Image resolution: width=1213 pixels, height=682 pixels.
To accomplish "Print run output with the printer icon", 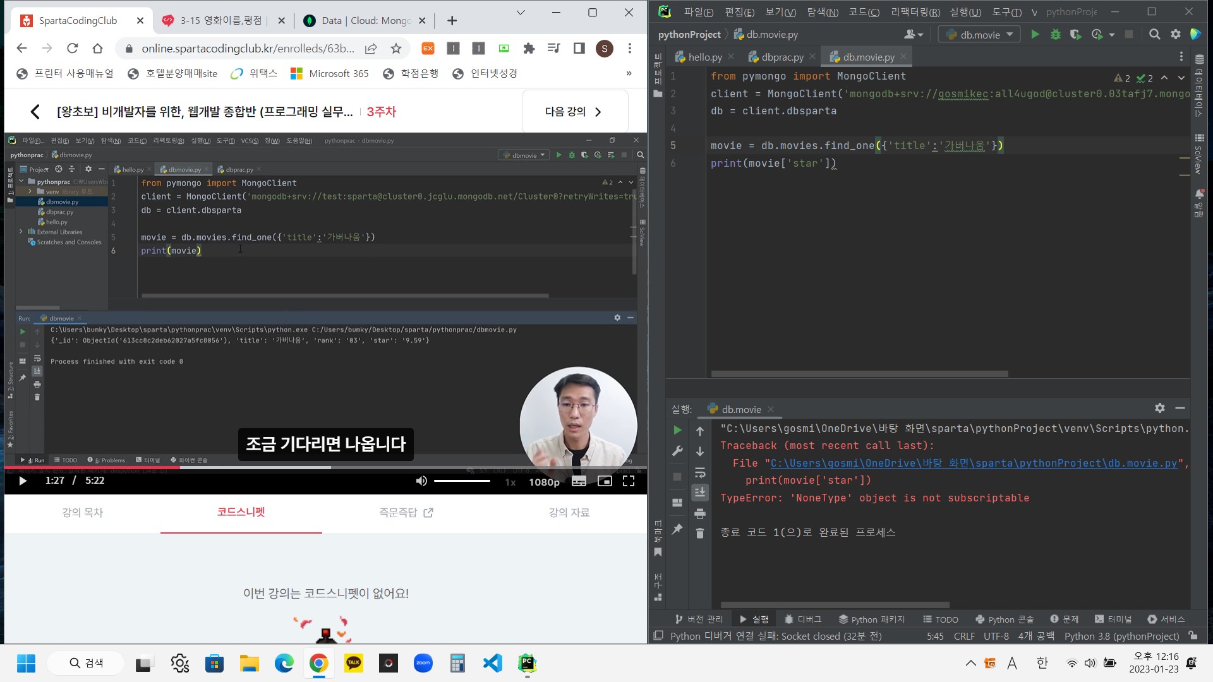I will (x=700, y=513).
